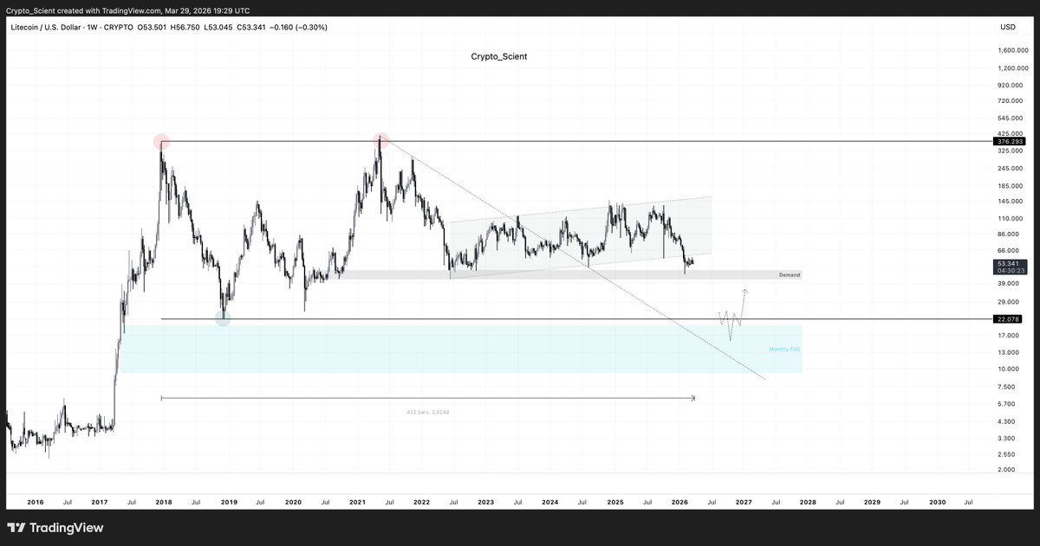Click the 2024 label on time axis

tap(550, 502)
